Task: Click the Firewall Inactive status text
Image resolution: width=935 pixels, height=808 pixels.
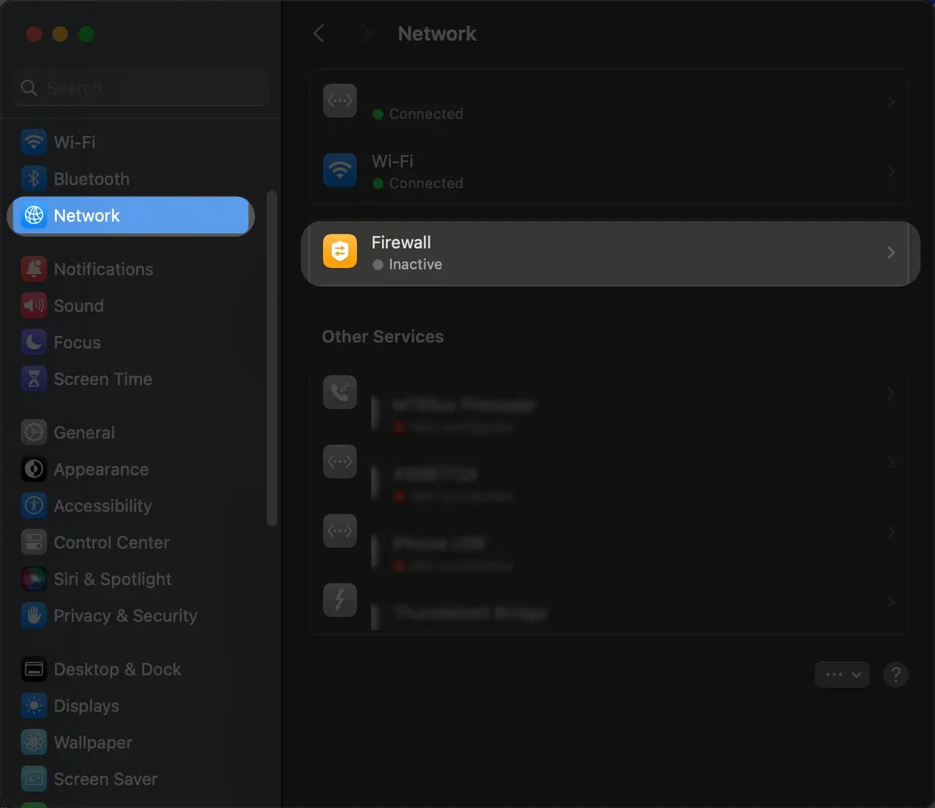Action: [415, 264]
